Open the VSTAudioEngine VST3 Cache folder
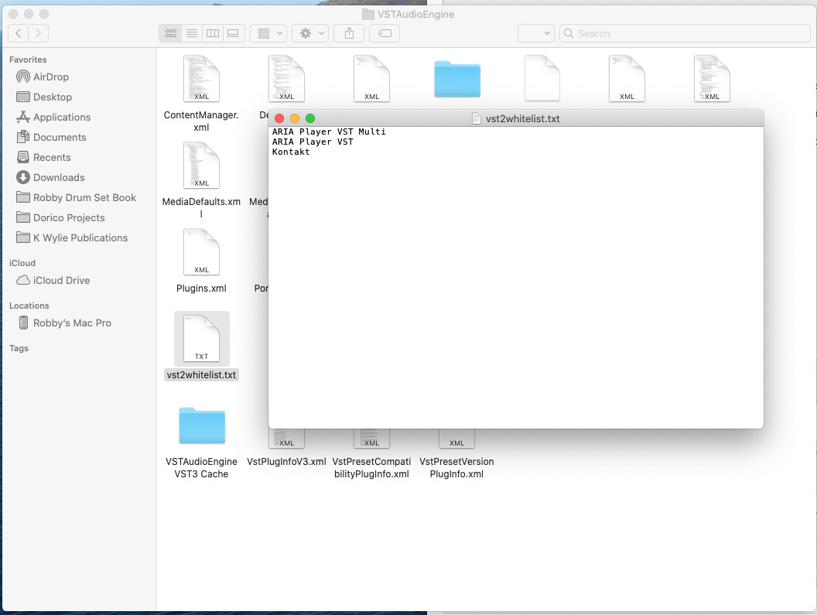 [x=202, y=425]
